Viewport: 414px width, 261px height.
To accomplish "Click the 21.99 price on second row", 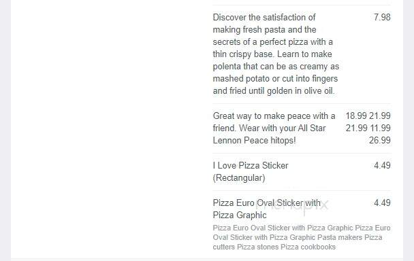I will (357, 128).
